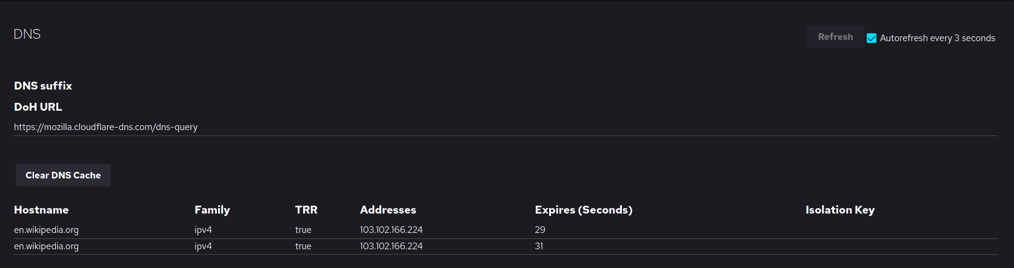Screen dimensions: 1014x268
Task: Click the mozilla.cloudflare-dns.com DoH URL text
Action: tap(106, 127)
